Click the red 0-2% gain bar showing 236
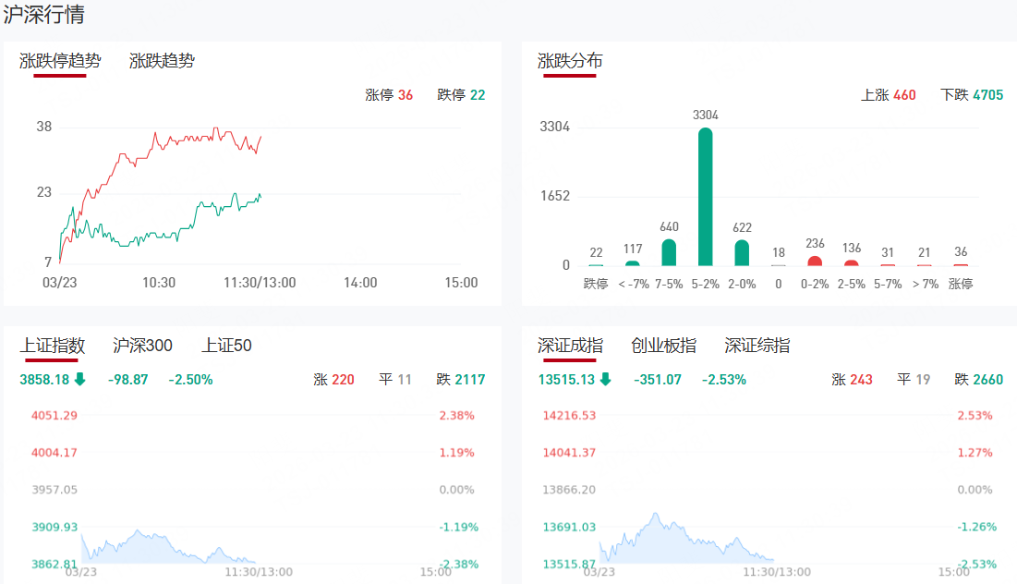 pyautogui.click(x=815, y=261)
